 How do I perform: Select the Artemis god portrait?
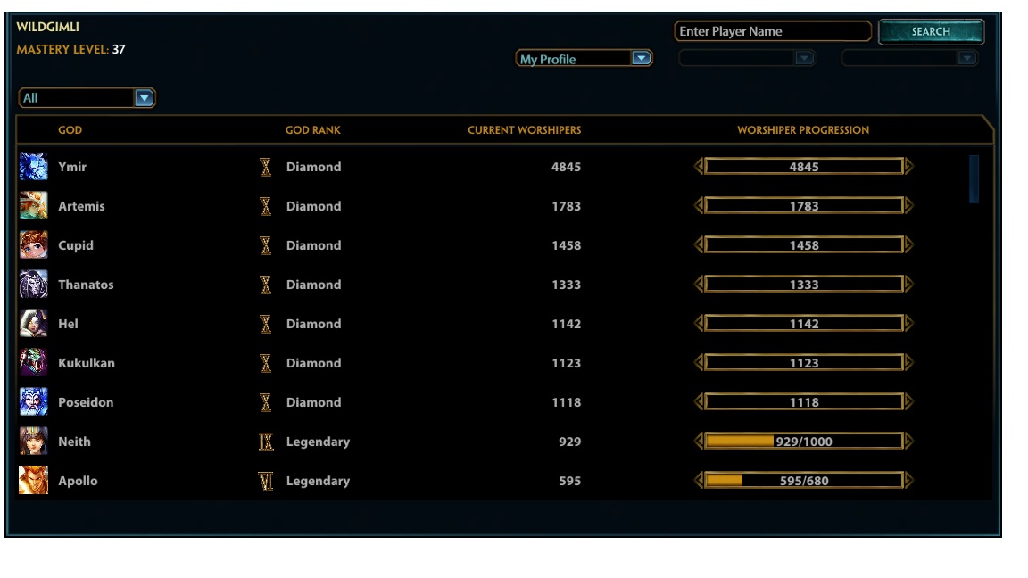(34, 206)
